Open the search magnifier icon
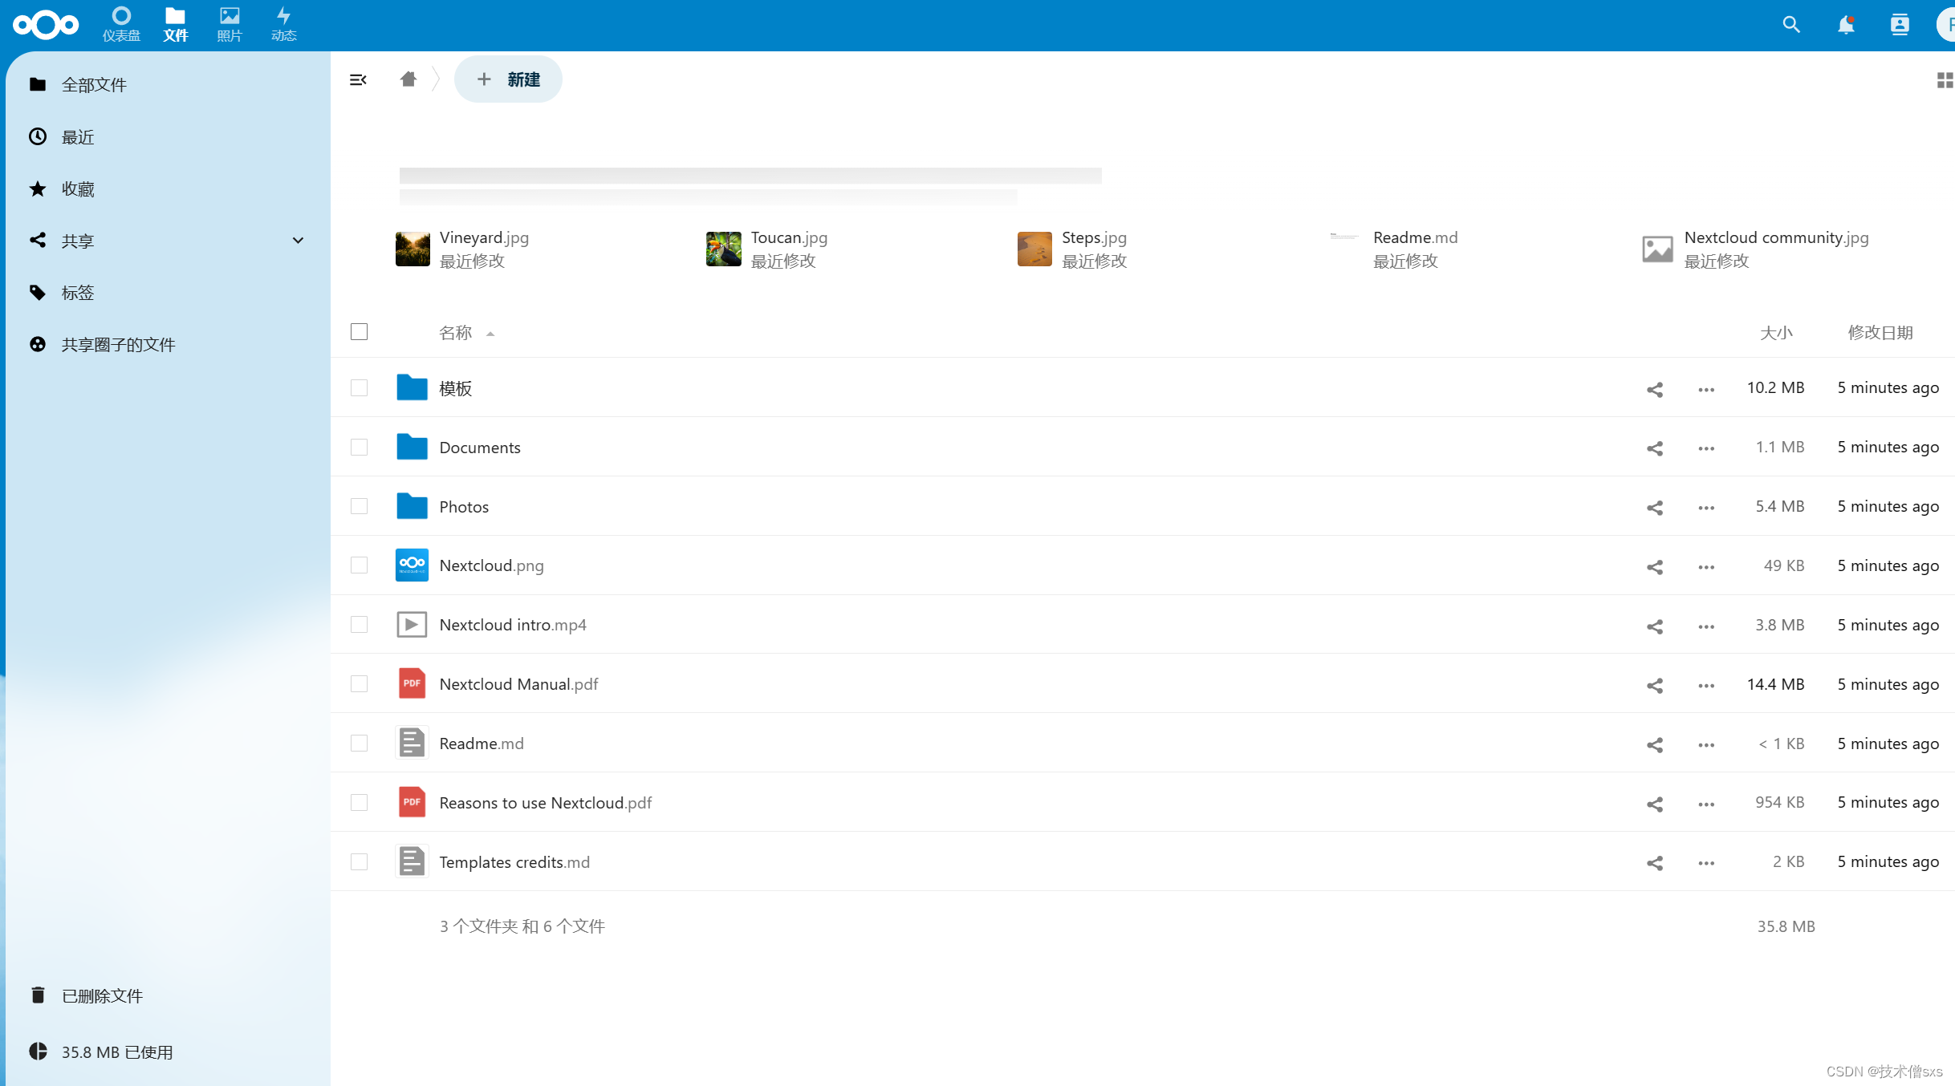Viewport: 1955px width, 1086px height. point(1790,25)
